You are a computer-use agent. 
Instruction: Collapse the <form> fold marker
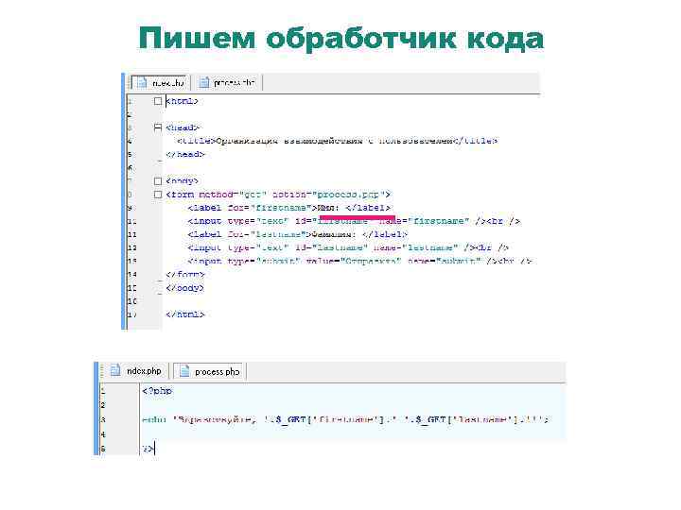[158, 195]
